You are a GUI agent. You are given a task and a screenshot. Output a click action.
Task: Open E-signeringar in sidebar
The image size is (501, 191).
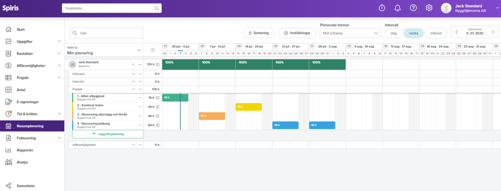(x=32, y=102)
